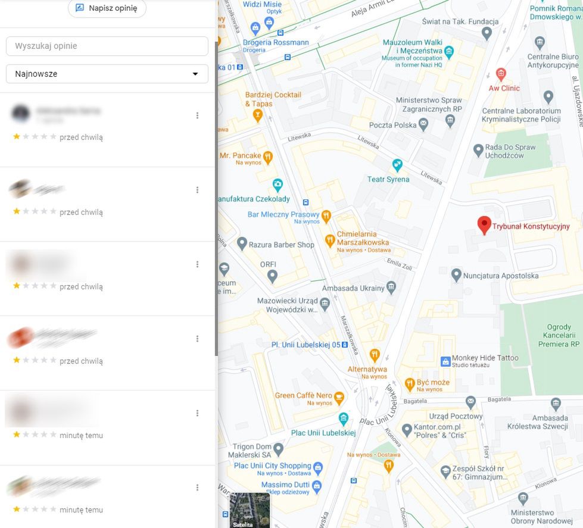Click the Mr. Pancake restaurant marker

[x=268, y=158]
